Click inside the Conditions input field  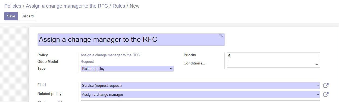[x=271, y=64]
